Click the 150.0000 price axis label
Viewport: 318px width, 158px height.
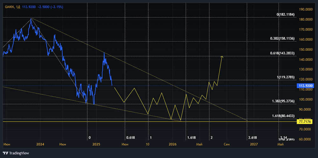click(306, 49)
